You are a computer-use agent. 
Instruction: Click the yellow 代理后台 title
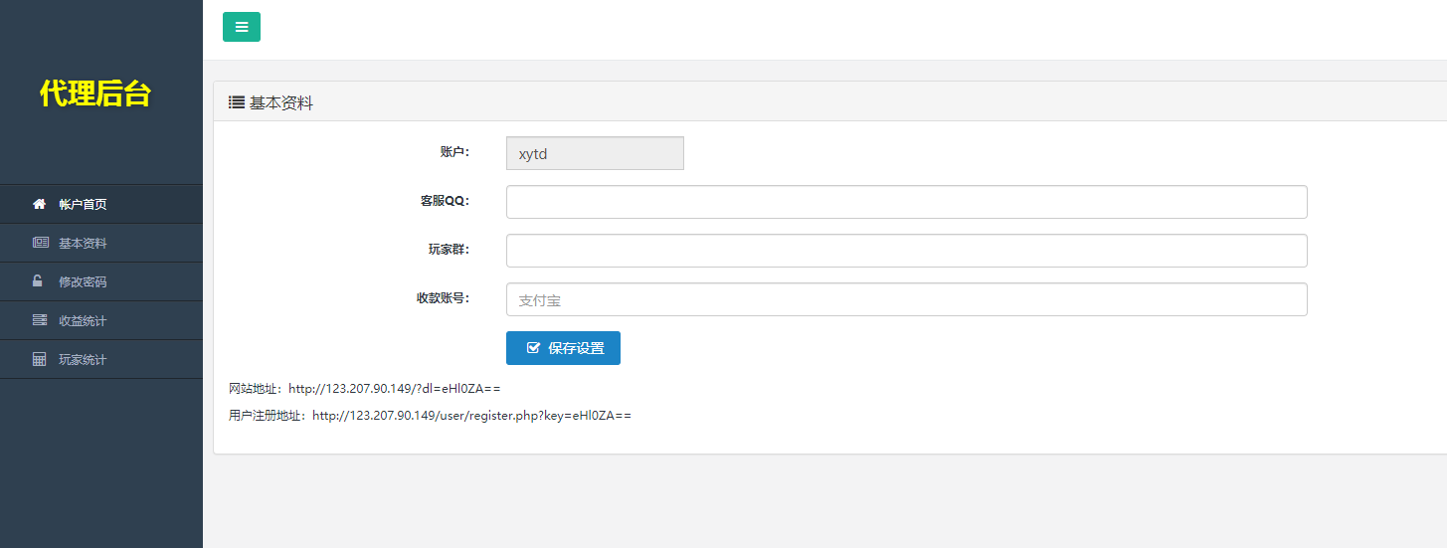click(x=95, y=93)
